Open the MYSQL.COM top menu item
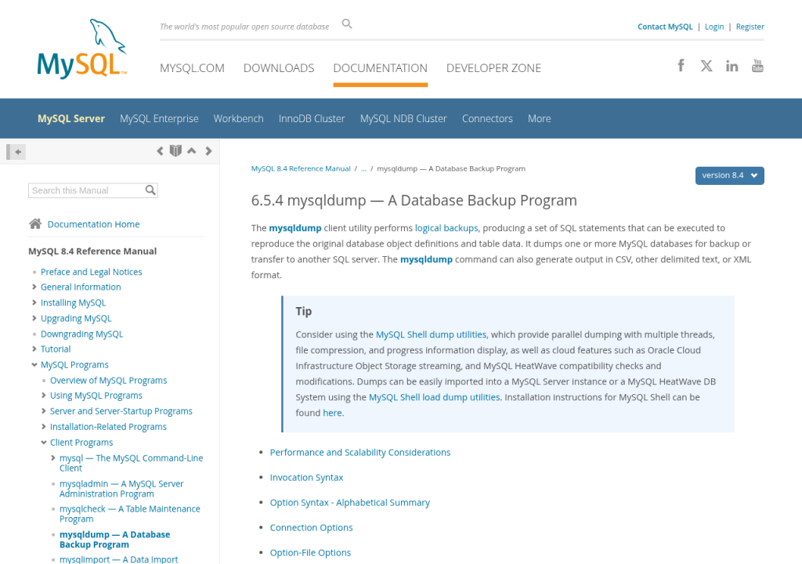This screenshot has width=802, height=564. pyautogui.click(x=192, y=68)
